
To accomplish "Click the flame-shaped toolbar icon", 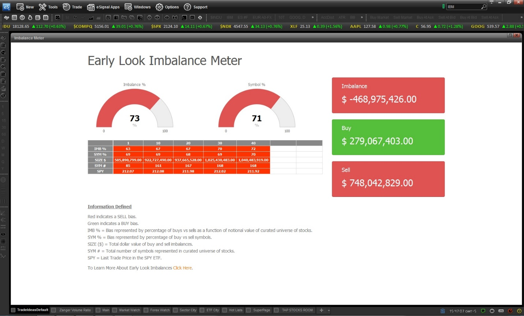I will [x=30, y=18].
